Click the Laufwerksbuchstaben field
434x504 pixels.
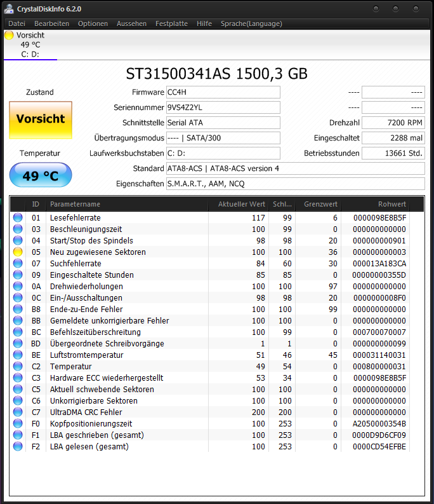click(223, 153)
